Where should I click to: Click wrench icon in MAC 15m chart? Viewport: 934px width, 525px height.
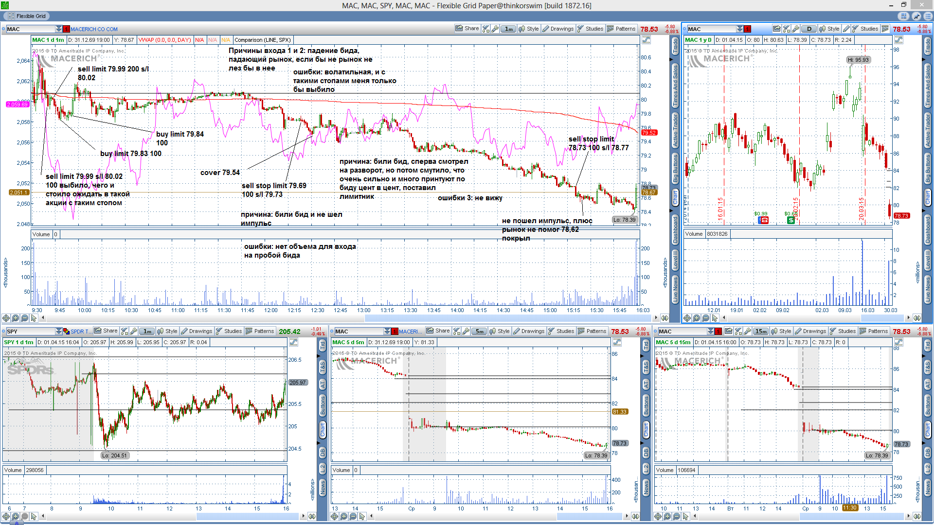(747, 331)
